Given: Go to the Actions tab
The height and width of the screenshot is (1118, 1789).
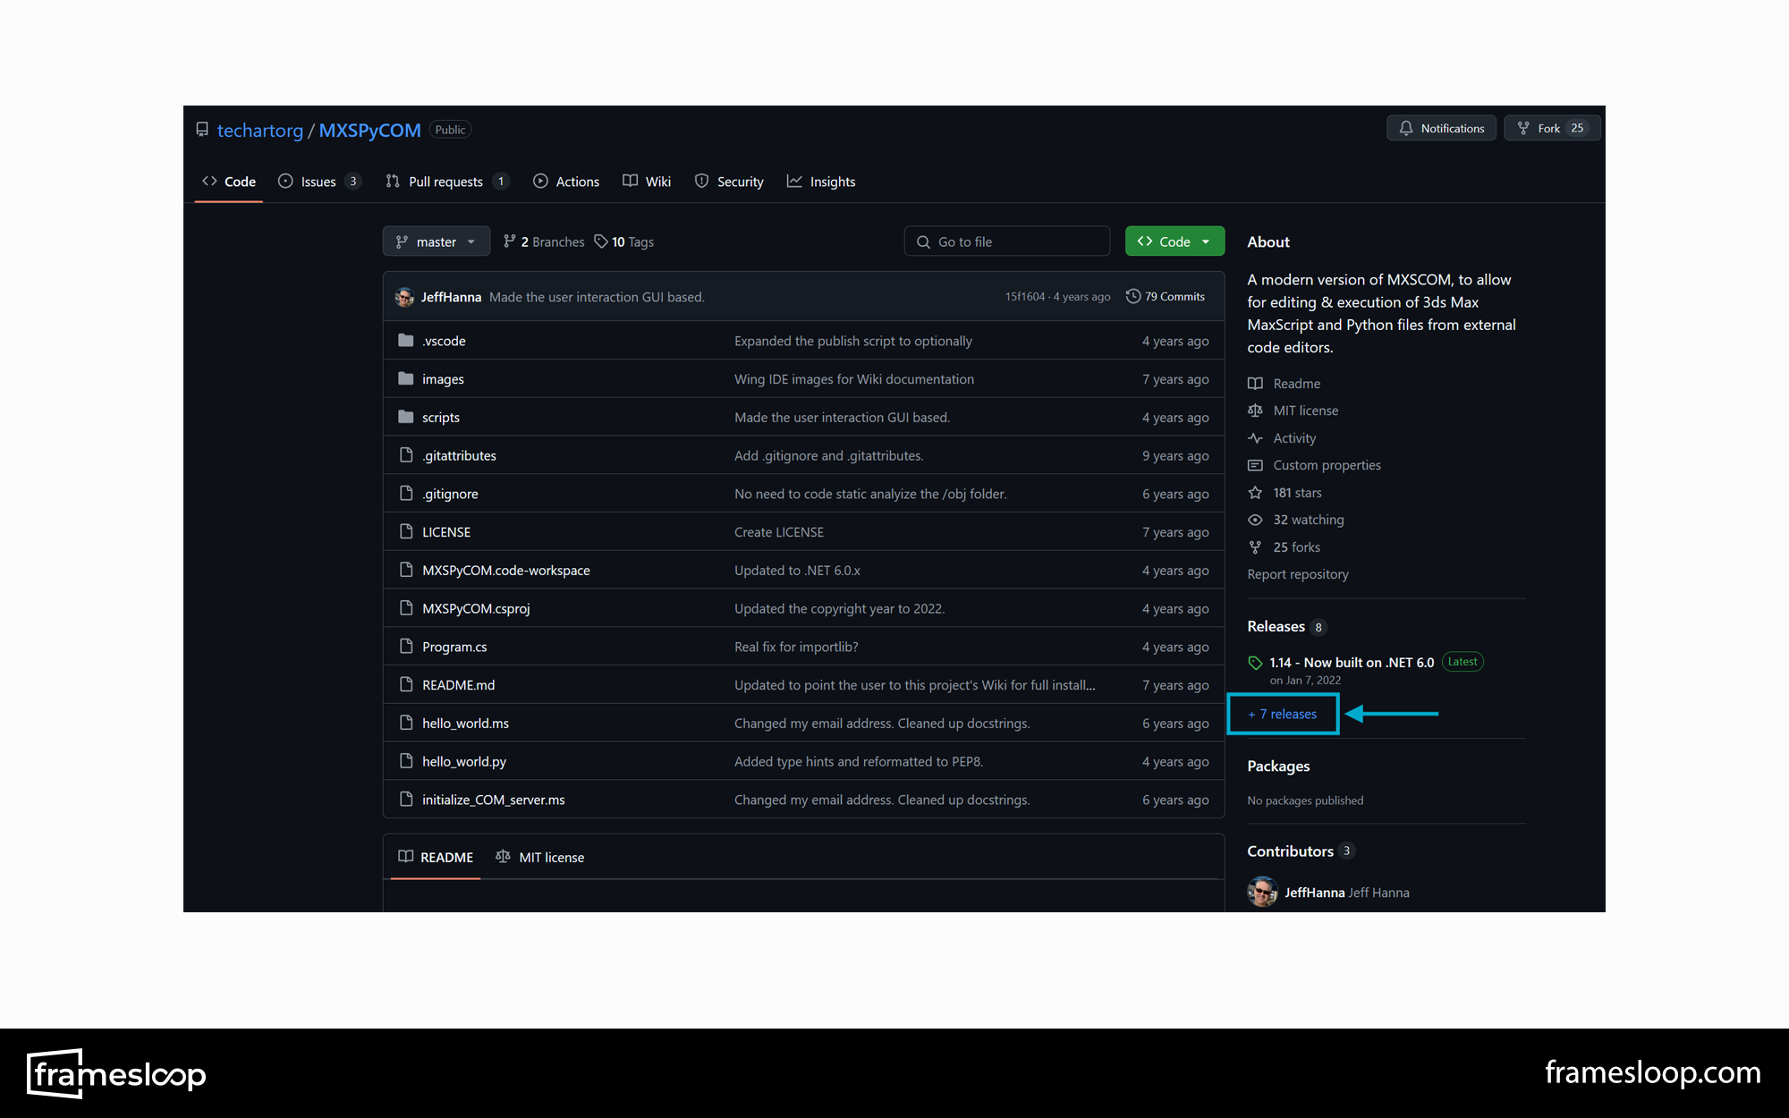Looking at the screenshot, I should (566, 182).
